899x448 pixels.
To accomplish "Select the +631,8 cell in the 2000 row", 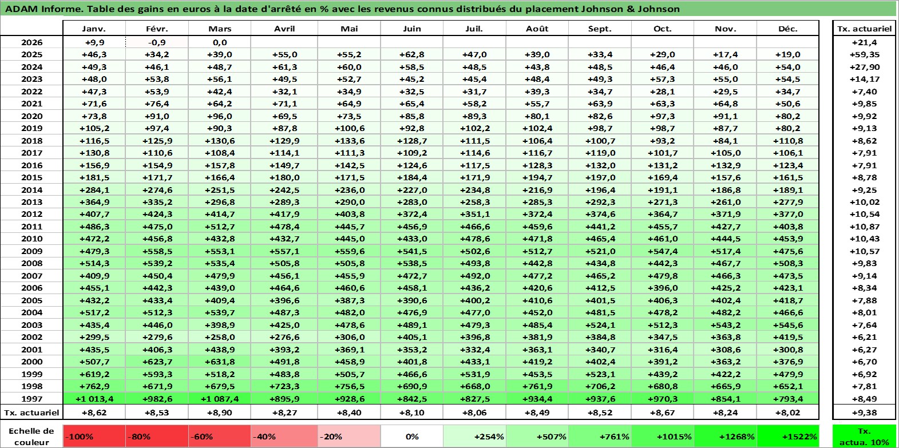I will tap(220, 362).
